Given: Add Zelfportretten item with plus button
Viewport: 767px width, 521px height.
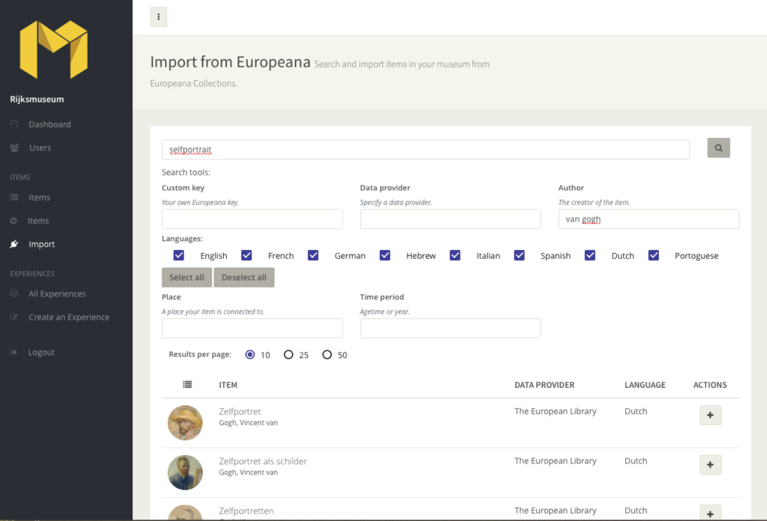Looking at the screenshot, I should pyautogui.click(x=710, y=513).
